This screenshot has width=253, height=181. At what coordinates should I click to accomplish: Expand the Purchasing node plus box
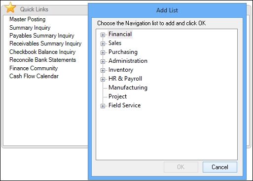click(103, 52)
